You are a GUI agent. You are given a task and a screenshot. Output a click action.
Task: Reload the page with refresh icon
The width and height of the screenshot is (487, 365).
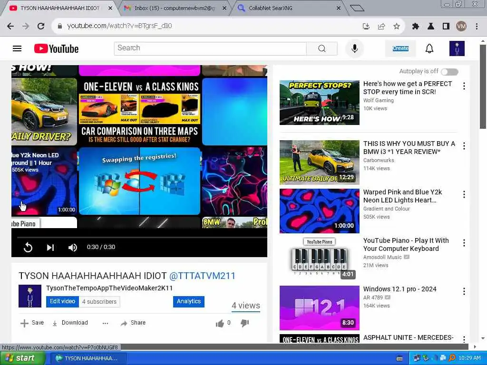(x=41, y=26)
